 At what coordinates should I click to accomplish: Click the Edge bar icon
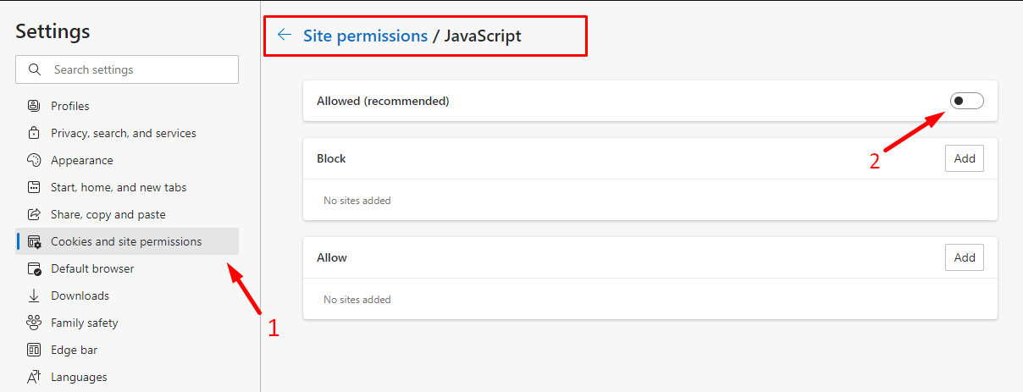(34, 350)
